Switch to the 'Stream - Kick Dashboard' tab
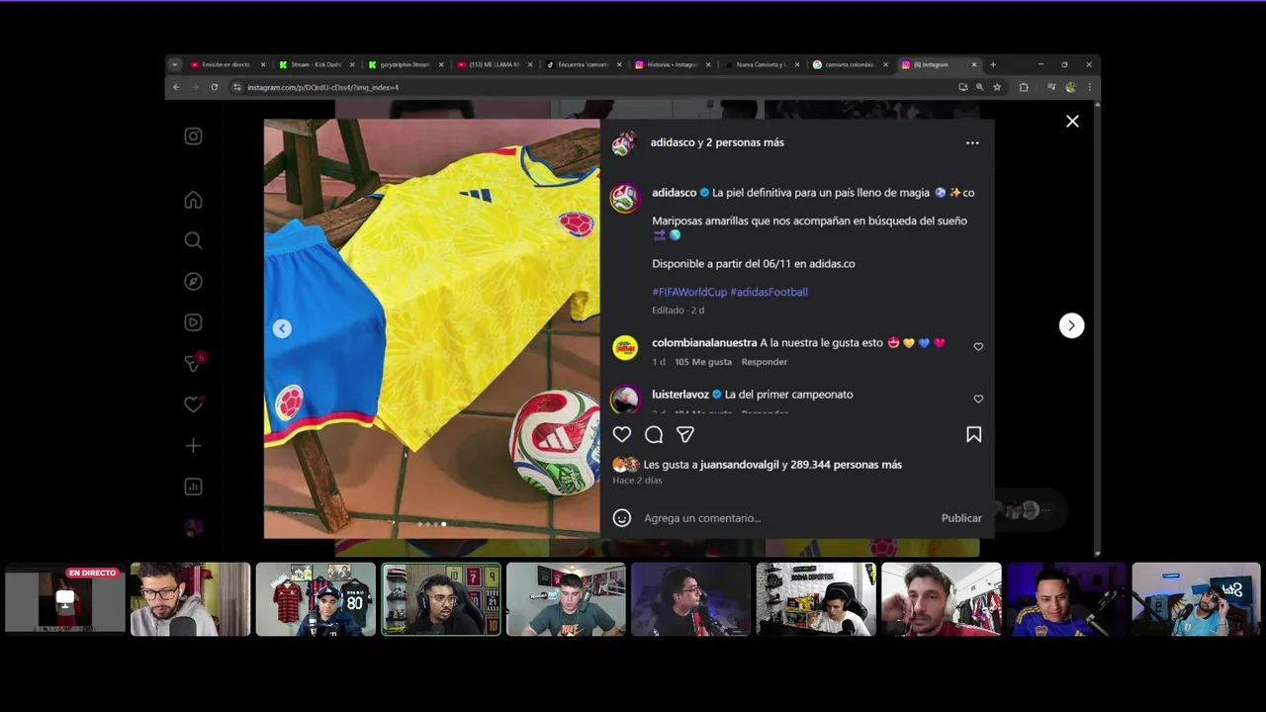The image size is (1266, 712). click(x=315, y=64)
